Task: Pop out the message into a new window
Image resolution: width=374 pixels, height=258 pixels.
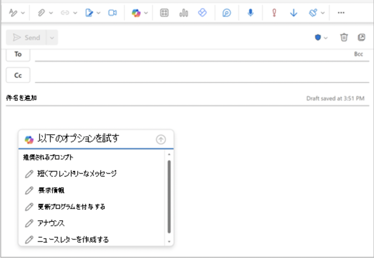Action: point(361,37)
